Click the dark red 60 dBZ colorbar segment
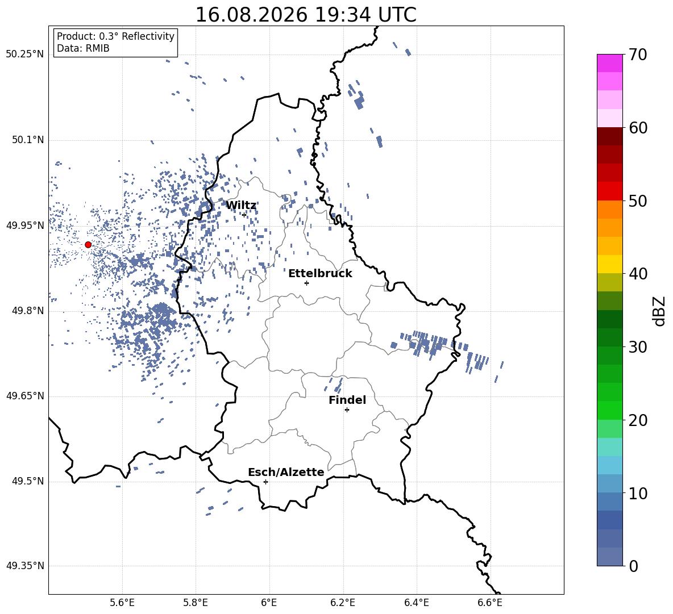Viewport: 673px width, 614px height. coord(609,136)
